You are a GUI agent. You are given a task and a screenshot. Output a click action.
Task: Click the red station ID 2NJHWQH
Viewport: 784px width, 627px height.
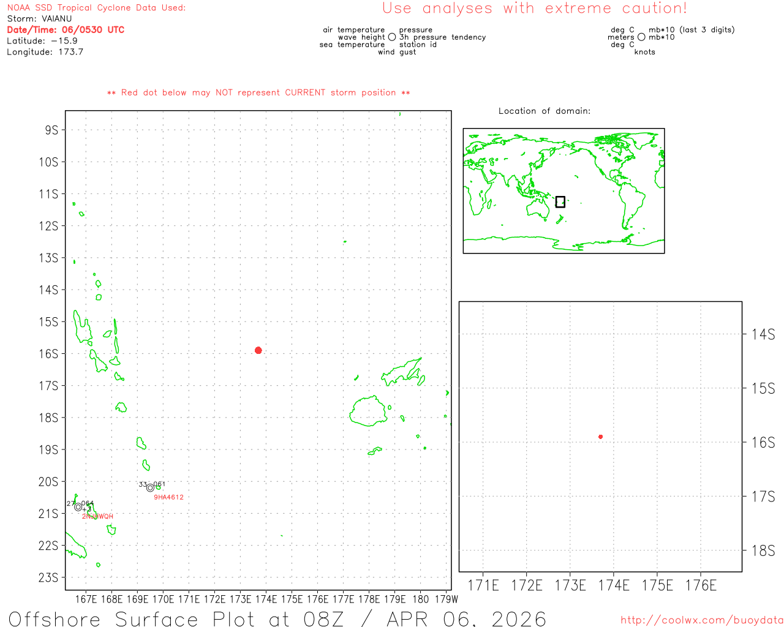click(x=98, y=516)
